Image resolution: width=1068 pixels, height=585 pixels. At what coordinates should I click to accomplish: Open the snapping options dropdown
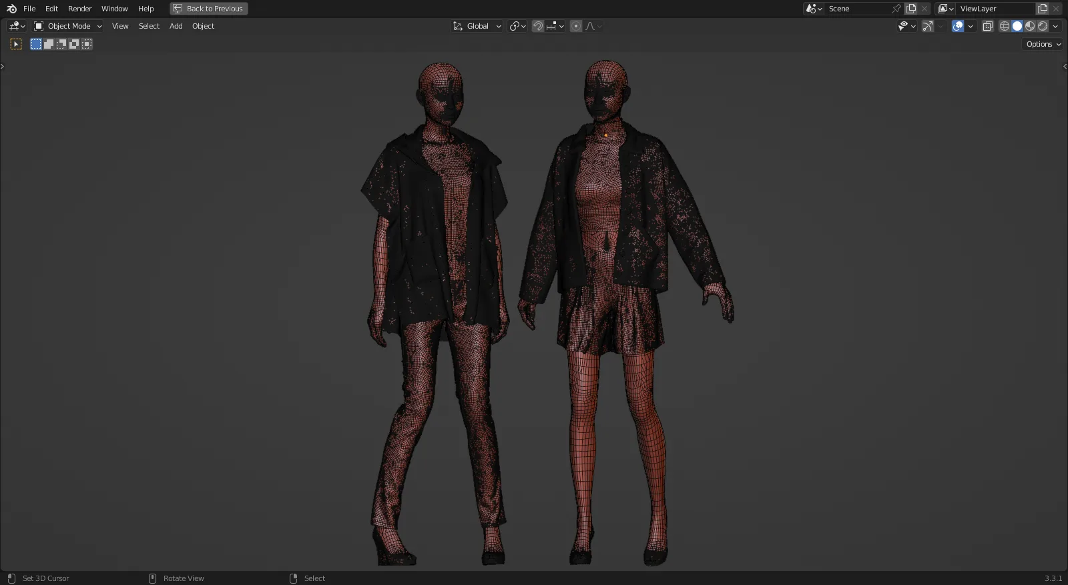[555, 26]
